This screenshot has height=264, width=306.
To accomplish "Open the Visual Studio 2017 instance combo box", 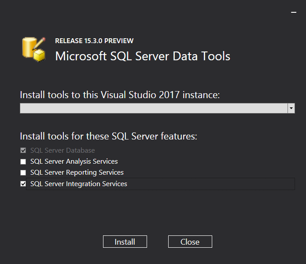I will pyautogui.click(x=154, y=108).
